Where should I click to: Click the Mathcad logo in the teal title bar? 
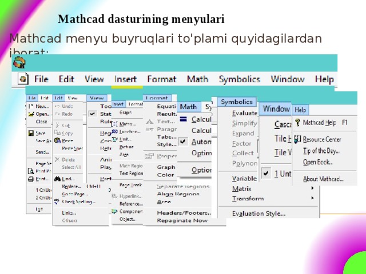(x=19, y=62)
